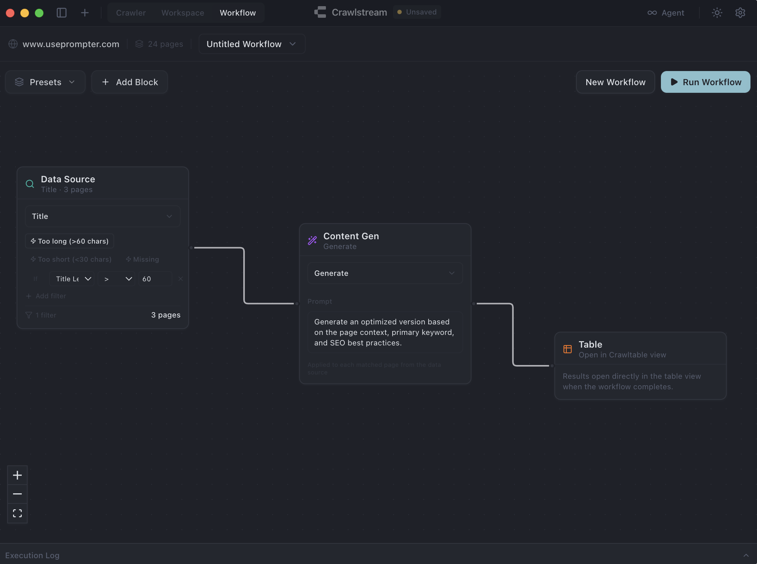The width and height of the screenshot is (757, 564).
Task: Add a filter in the Data Source block
Action: click(46, 296)
